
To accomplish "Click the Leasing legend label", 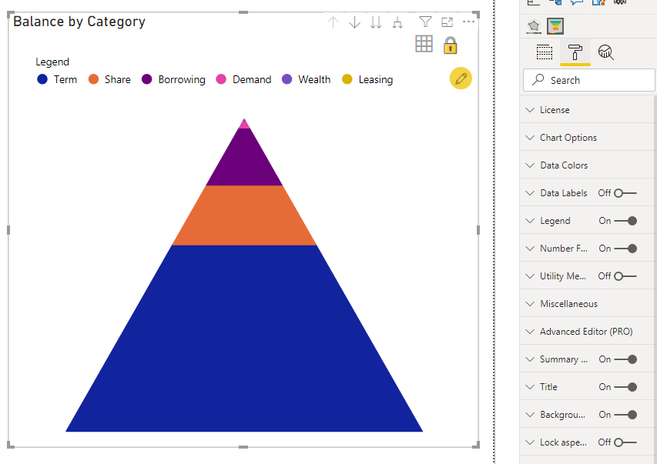I will coord(376,79).
